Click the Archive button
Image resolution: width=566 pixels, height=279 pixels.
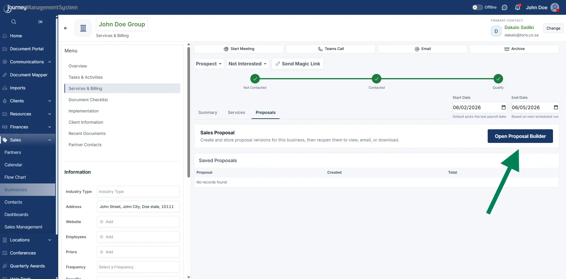tap(514, 49)
